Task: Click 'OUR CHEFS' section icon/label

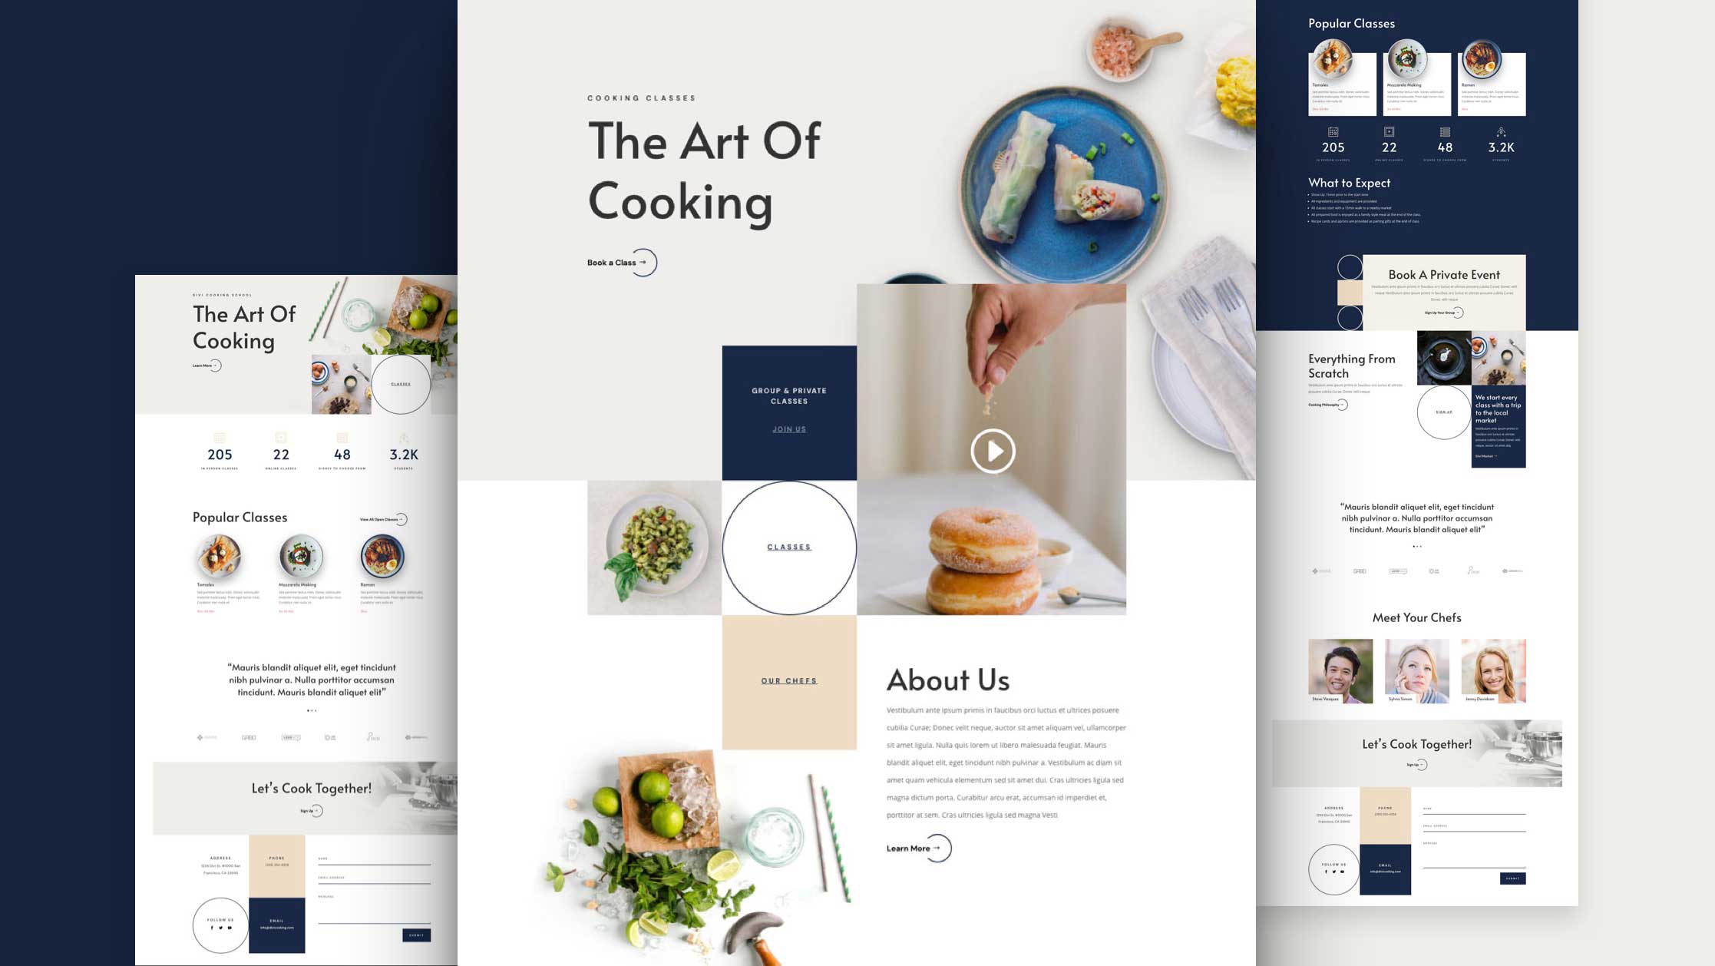Action: tap(788, 681)
